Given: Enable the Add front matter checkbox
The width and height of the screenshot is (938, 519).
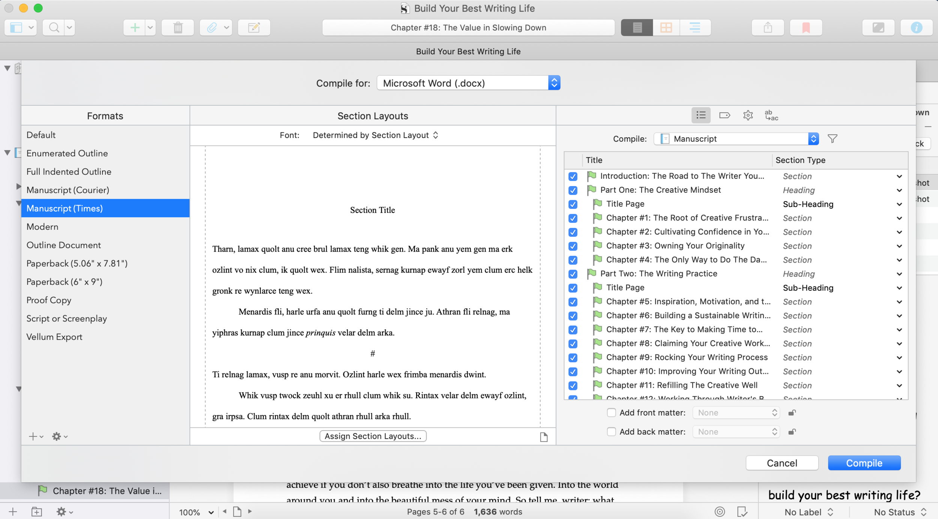Looking at the screenshot, I should (x=611, y=412).
